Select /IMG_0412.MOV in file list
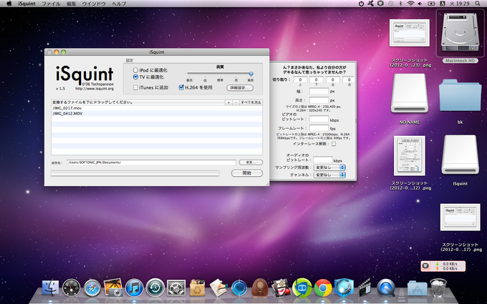The image size is (487, 304). coord(157,114)
